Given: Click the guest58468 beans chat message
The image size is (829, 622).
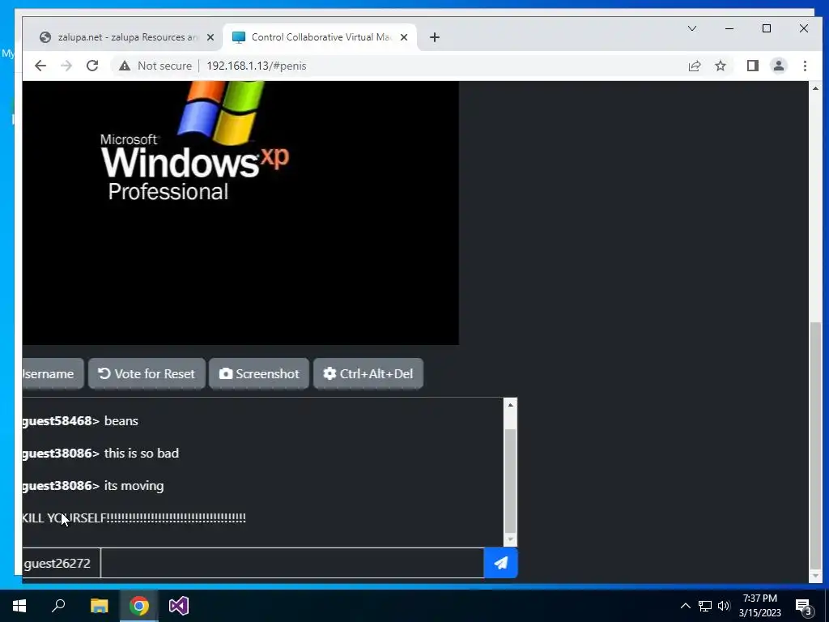Looking at the screenshot, I should coord(80,421).
